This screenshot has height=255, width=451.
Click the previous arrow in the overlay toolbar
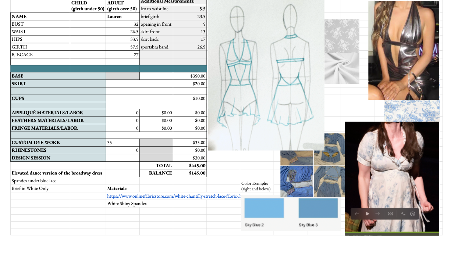pos(357,214)
